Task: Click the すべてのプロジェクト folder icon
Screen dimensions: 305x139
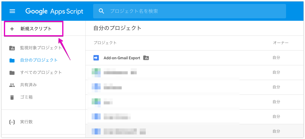Action: tap(12, 73)
